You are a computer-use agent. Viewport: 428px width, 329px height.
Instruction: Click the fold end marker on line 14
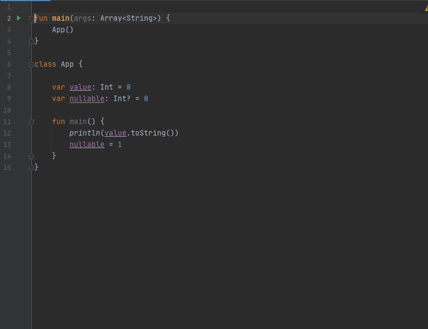coord(31,156)
